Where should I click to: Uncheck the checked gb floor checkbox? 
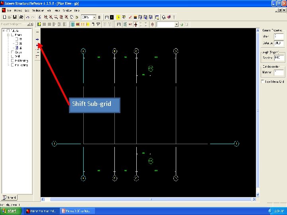[x=17, y=48]
